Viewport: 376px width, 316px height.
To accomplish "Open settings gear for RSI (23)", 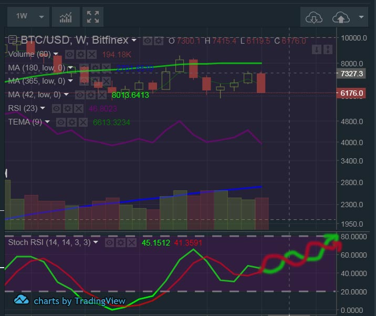I will tap(68, 108).
